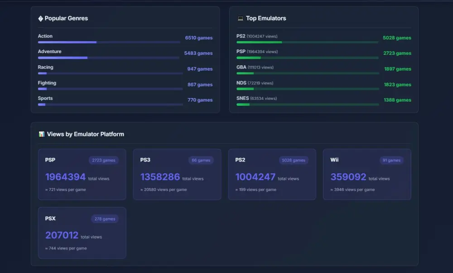The image size is (453, 273).
Task: Click the 'Racing' genre label
Action: [46, 68]
